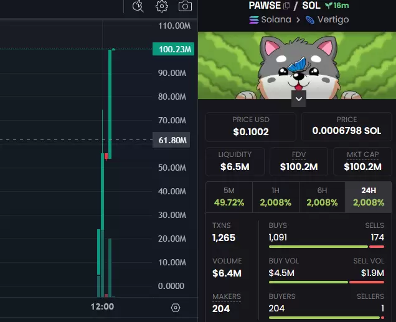Image resolution: width=396 pixels, height=322 pixels.
Task: Click the SELL VOL $1.9M value
Action: tap(372, 273)
